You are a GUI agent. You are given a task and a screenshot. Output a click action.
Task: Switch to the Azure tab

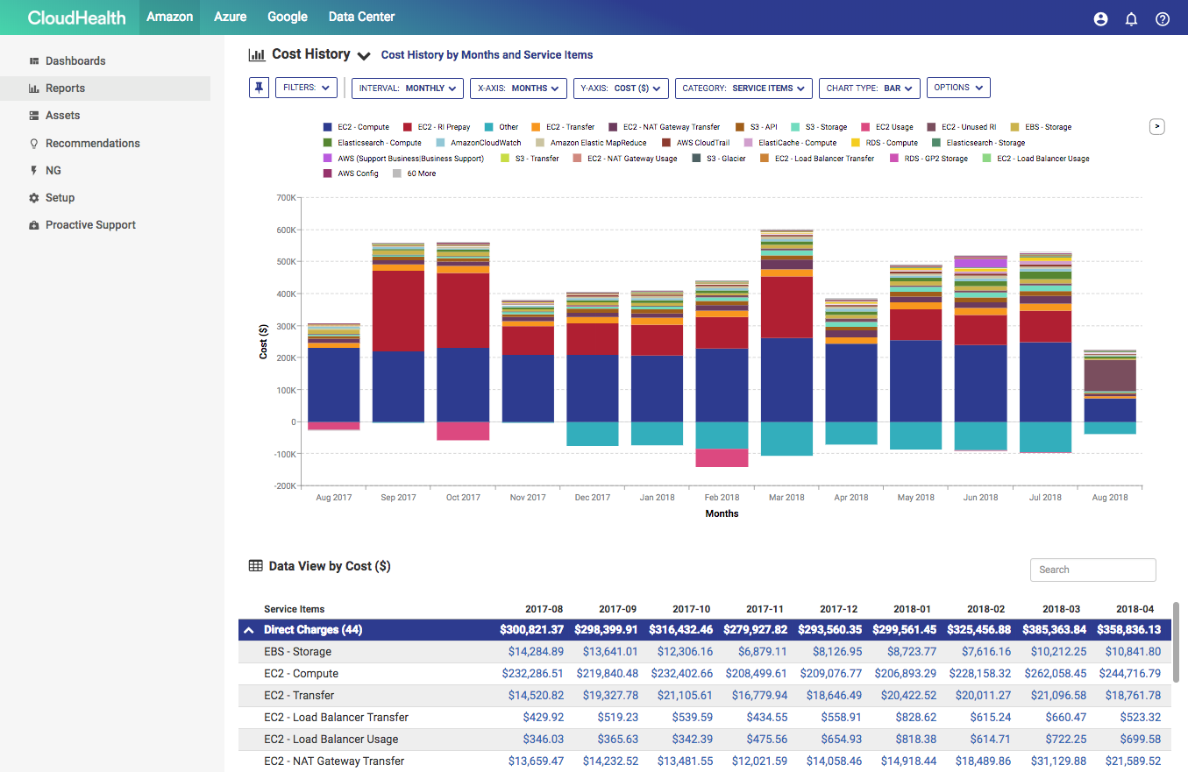(230, 17)
